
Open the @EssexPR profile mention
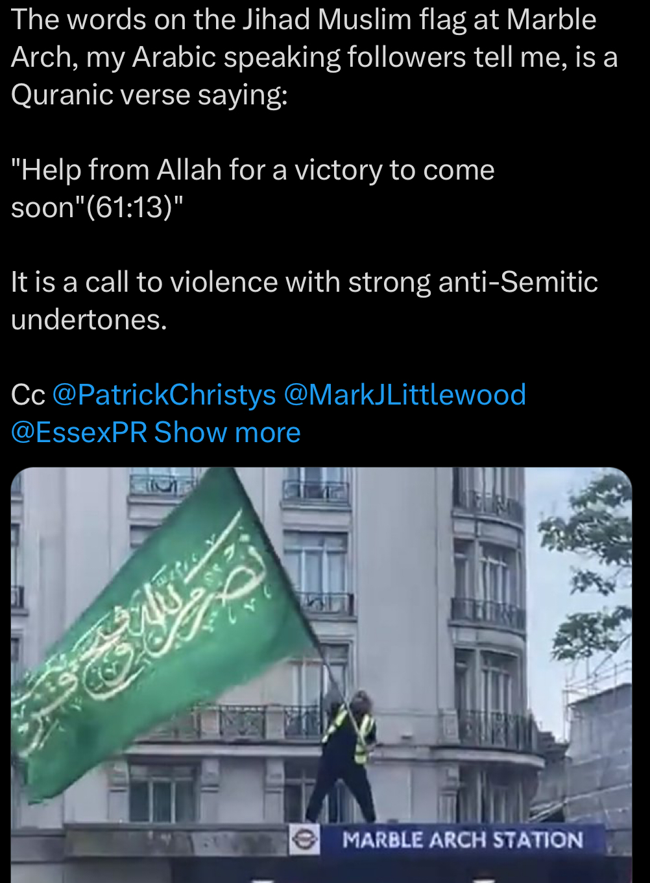click(79, 432)
